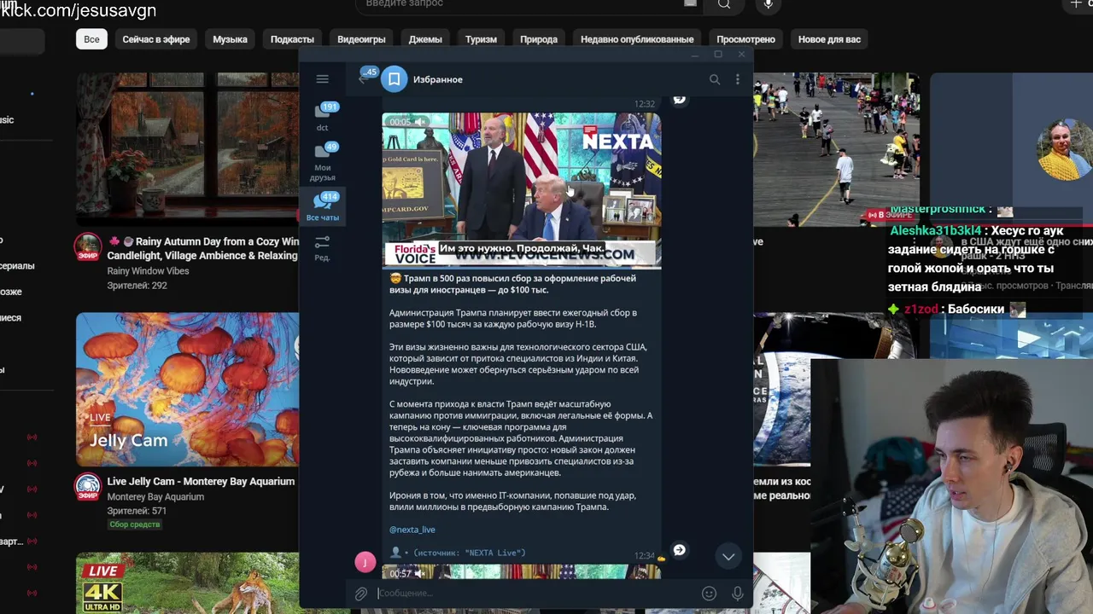
Task: Select the Новое для вас chip
Action: coord(829,39)
